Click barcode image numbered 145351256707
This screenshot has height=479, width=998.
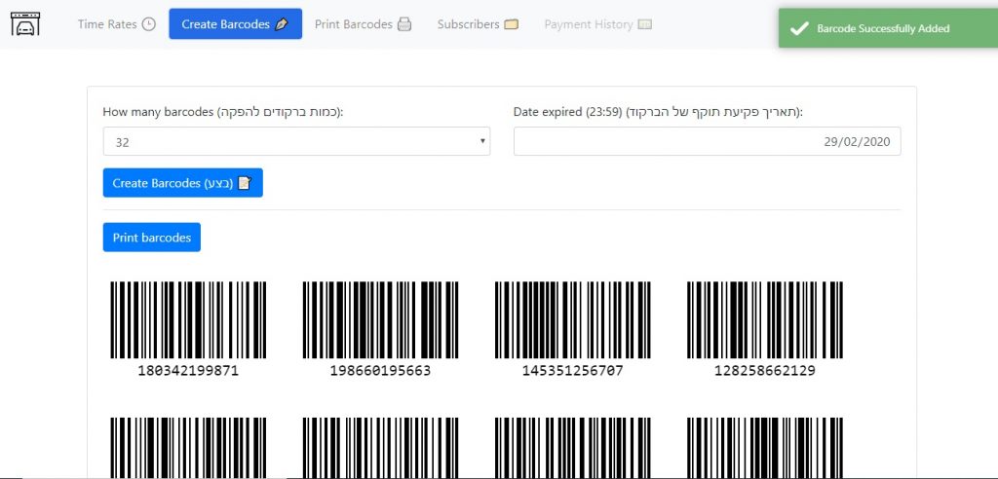pos(572,321)
